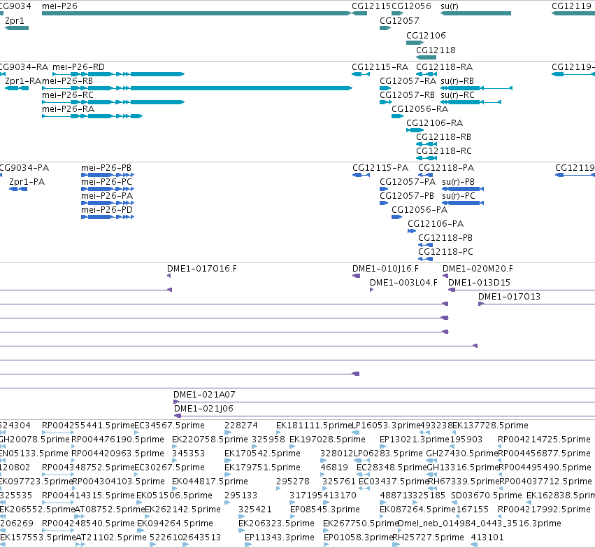Click the Zpr1-PA protein label
Viewport: 595px width, 548px height.
tap(27, 182)
